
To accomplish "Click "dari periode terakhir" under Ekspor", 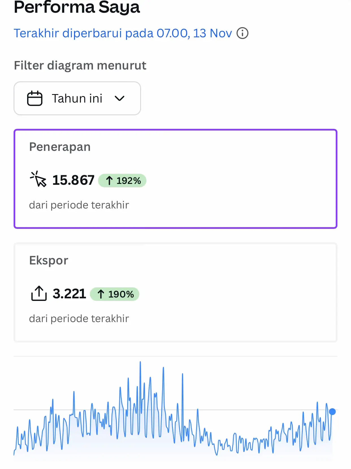I will 79,318.
